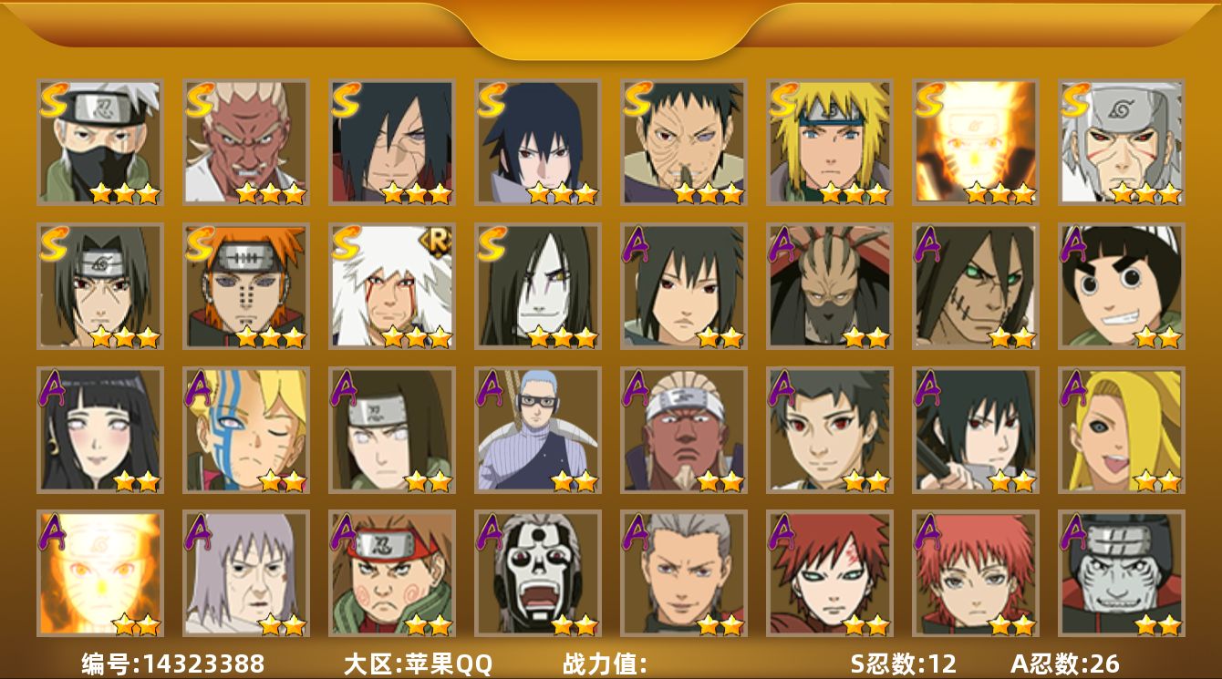Image resolution: width=1222 pixels, height=679 pixels.
Task: Select the red-faced white-bearded S-rank ninja
Action: pyautogui.click(x=245, y=142)
